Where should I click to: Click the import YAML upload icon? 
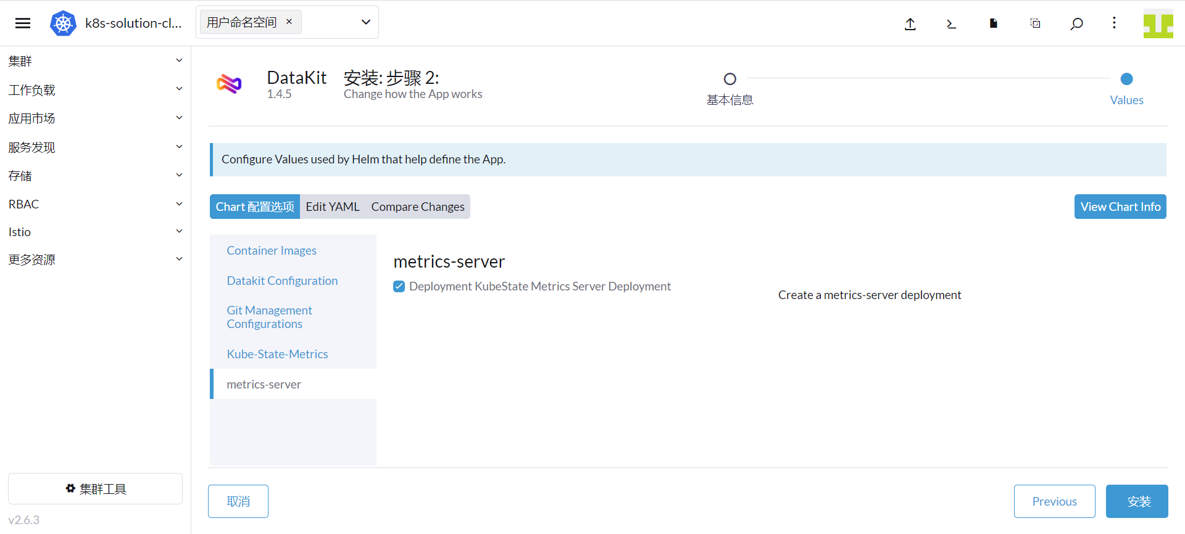(910, 23)
